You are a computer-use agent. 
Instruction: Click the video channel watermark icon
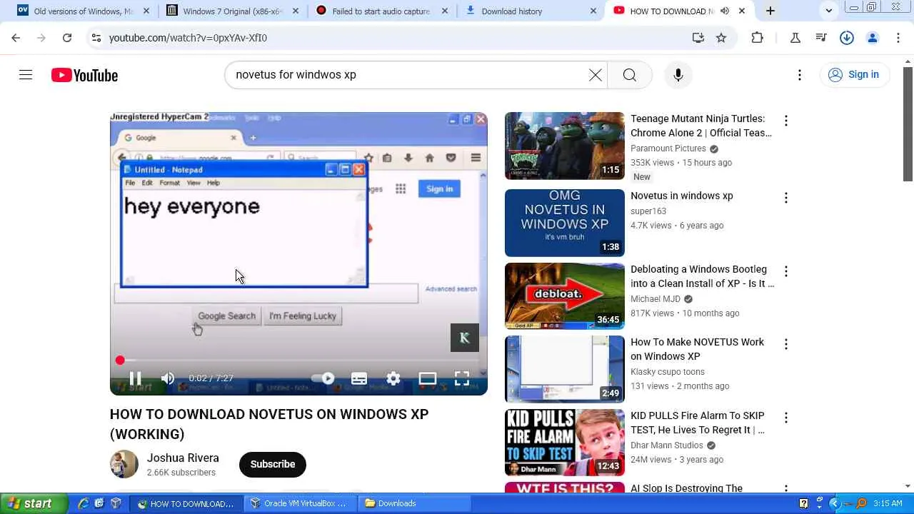pyautogui.click(x=465, y=338)
